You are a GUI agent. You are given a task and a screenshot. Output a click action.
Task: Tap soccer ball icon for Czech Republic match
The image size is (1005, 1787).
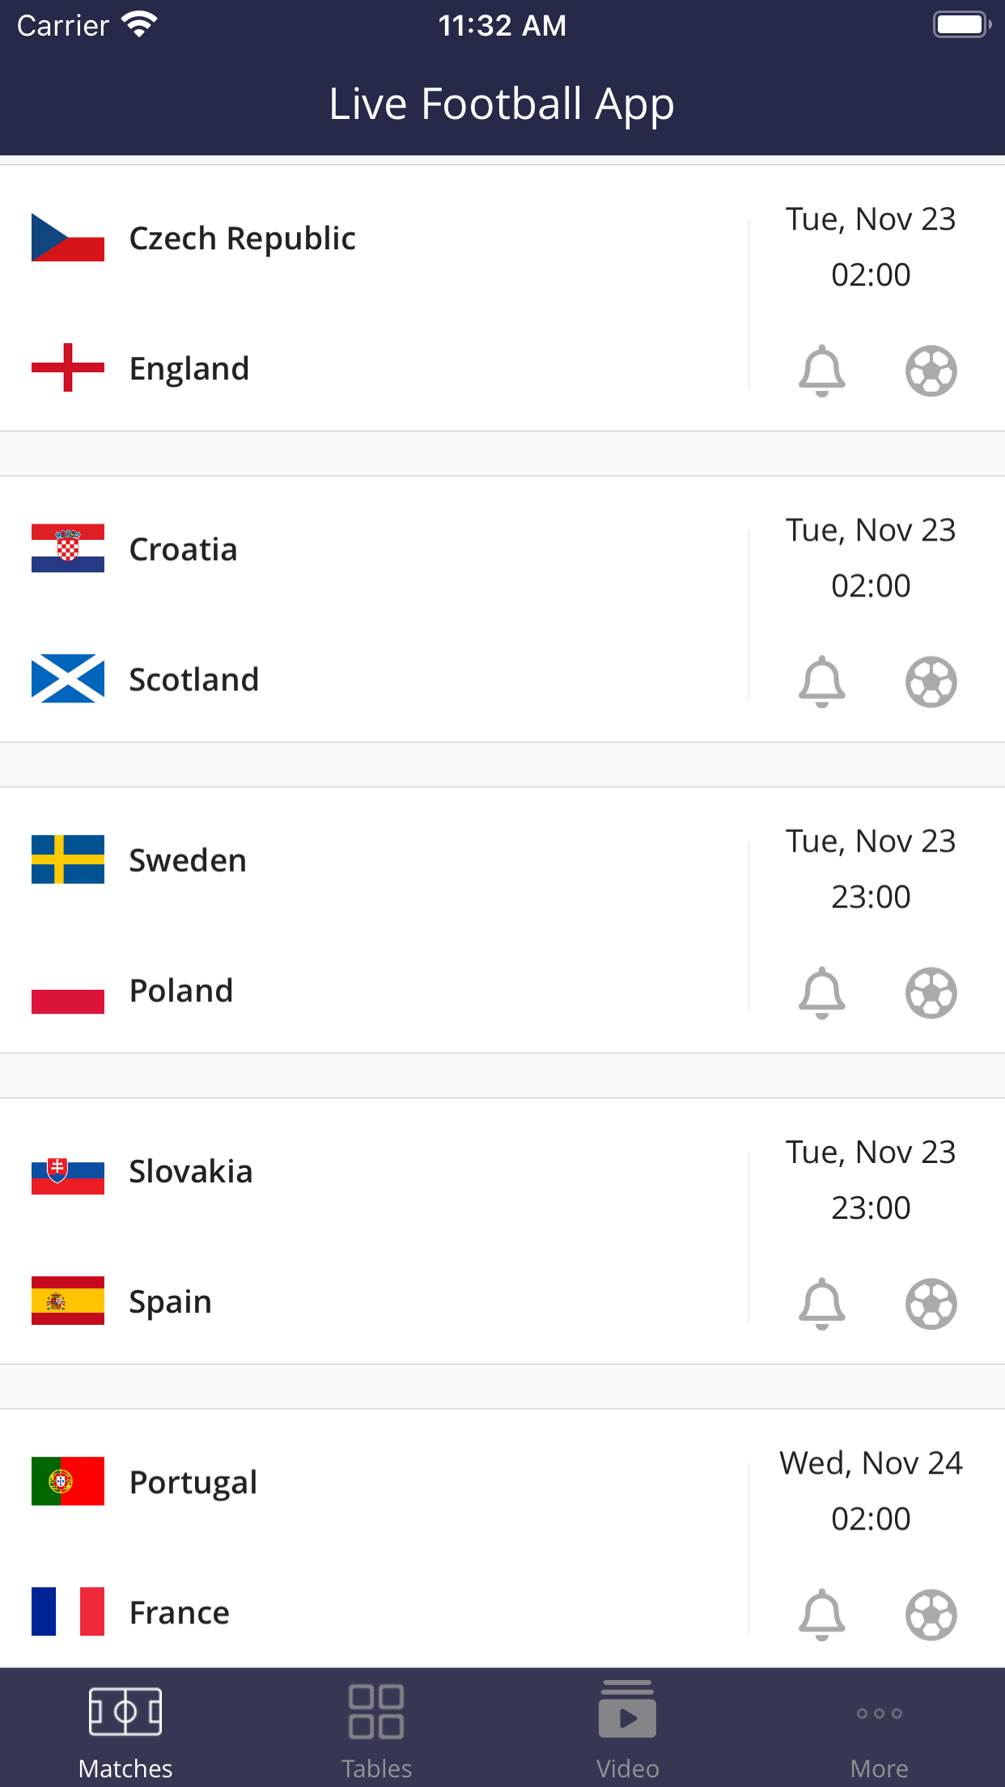(931, 371)
